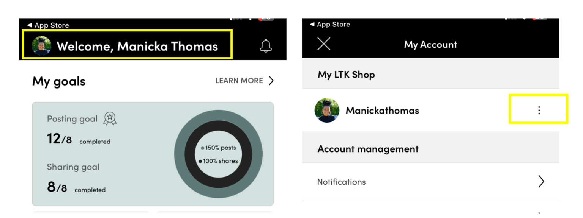Open the Account management section

pos(367,148)
